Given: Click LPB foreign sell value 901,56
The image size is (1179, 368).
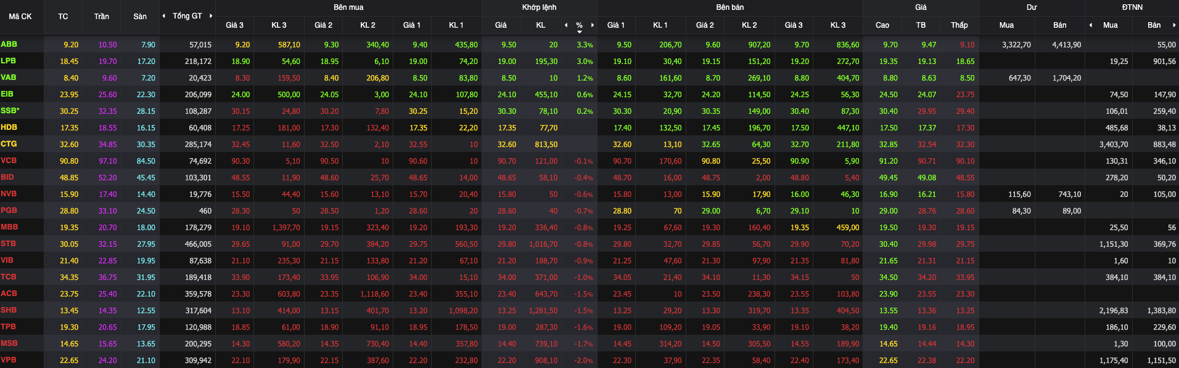Looking at the screenshot, I should (x=1164, y=62).
